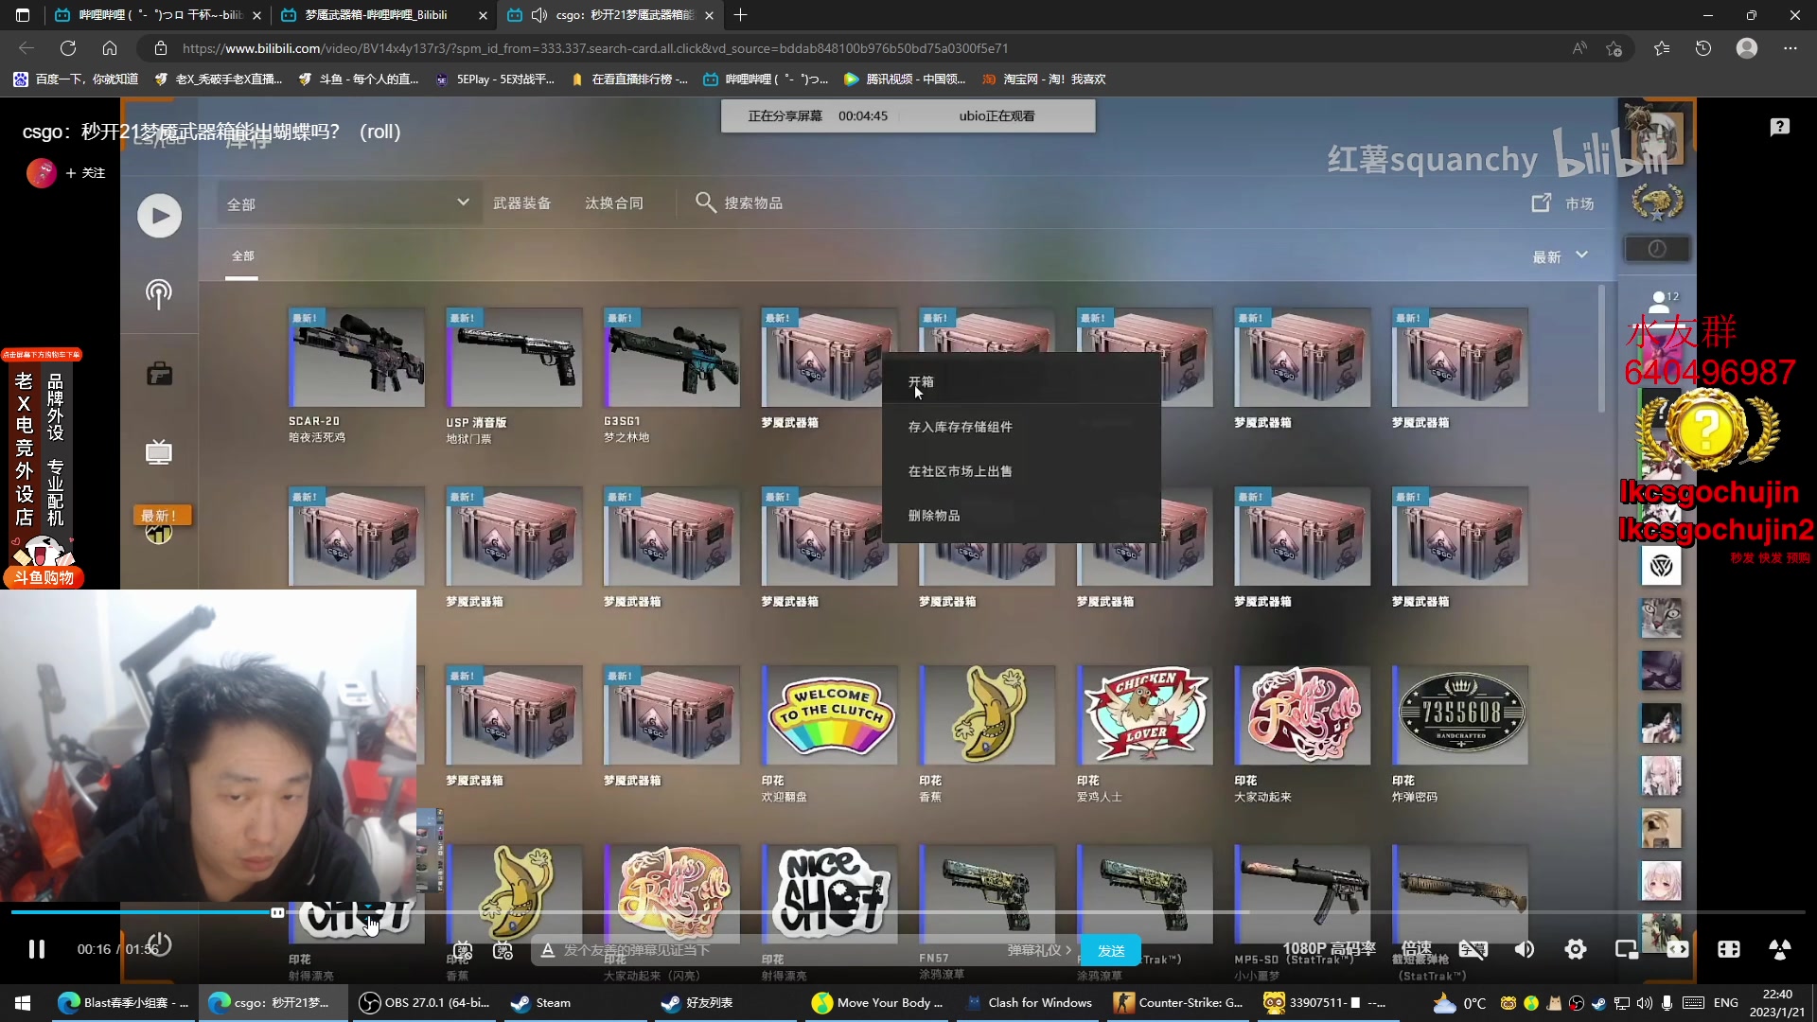Seek on the video progress bar

pyautogui.click(x=908, y=912)
